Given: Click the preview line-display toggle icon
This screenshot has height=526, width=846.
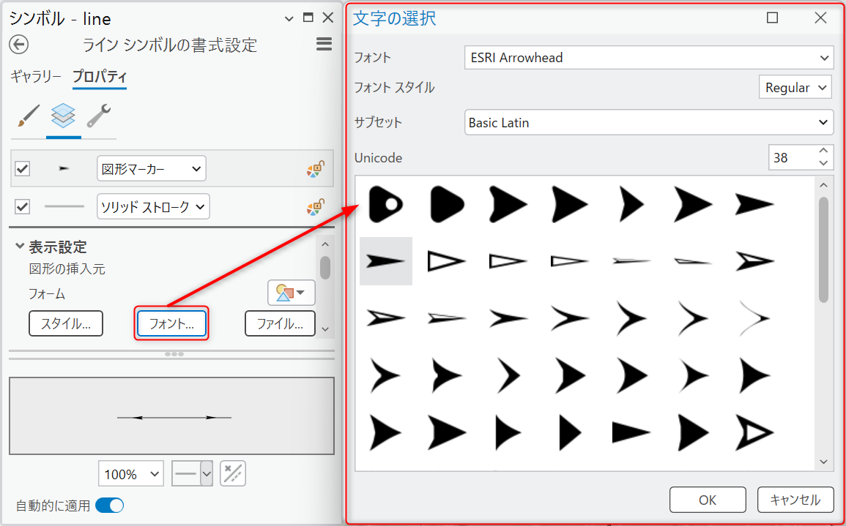Looking at the screenshot, I should 232,474.
